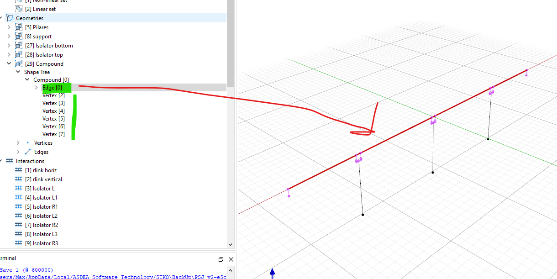Image resolution: width=557 pixels, height=279 pixels.
Task: Collapse the Compound [0] node
Action: point(27,80)
